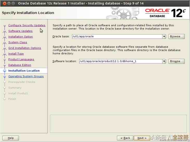Viewport: 190px width, 142px height.
Task: Click the Operating System Groups step bullet icon
Action: click(5, 76)
